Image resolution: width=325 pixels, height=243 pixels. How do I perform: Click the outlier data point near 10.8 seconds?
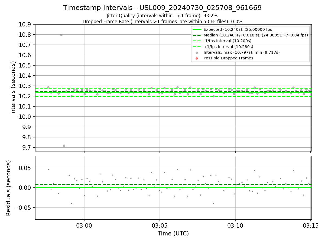61,35
